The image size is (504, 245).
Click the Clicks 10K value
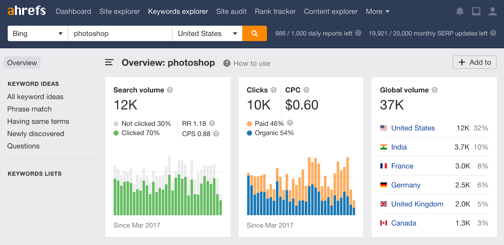pos(259,105)
